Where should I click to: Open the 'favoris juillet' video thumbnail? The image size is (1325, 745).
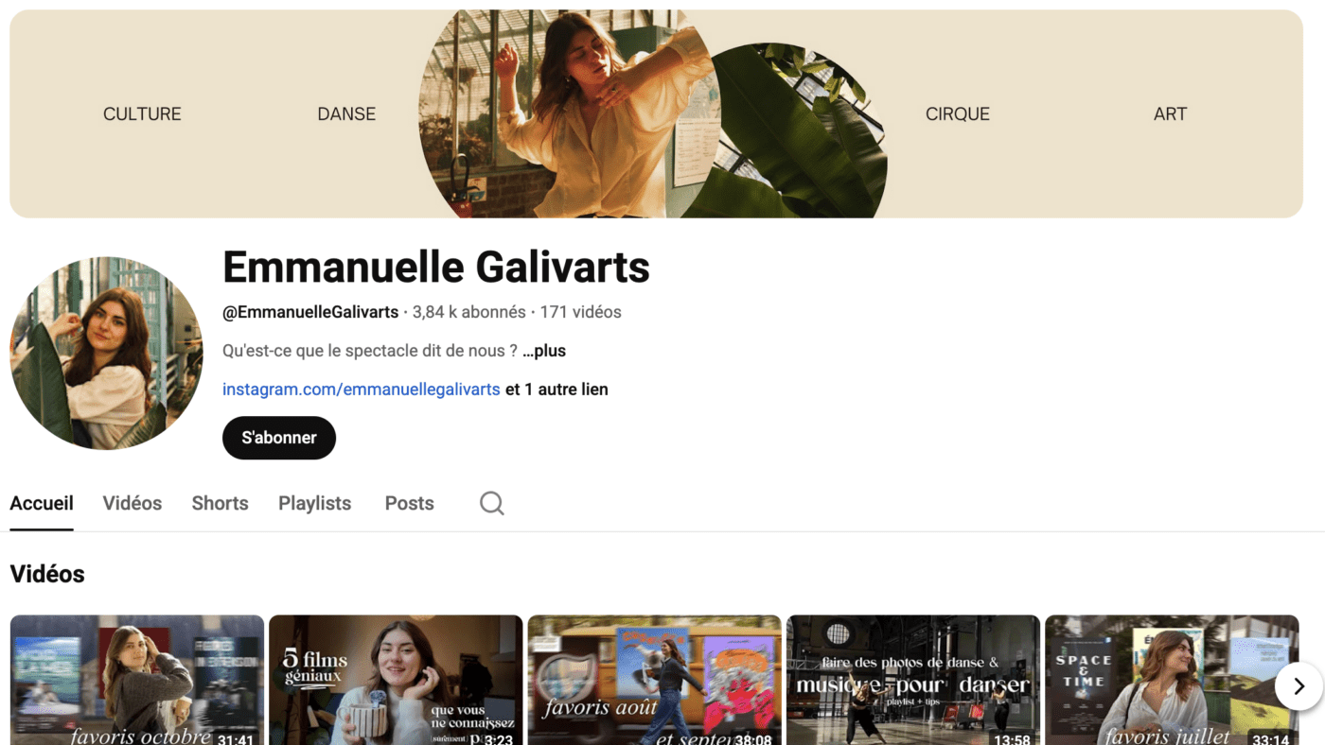pos(1172,680)
